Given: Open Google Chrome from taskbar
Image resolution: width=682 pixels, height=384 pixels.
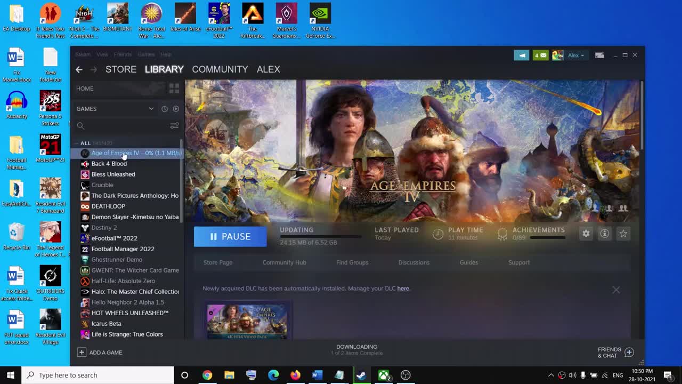Looking at the screenshot, I should (x=207, y=375).
